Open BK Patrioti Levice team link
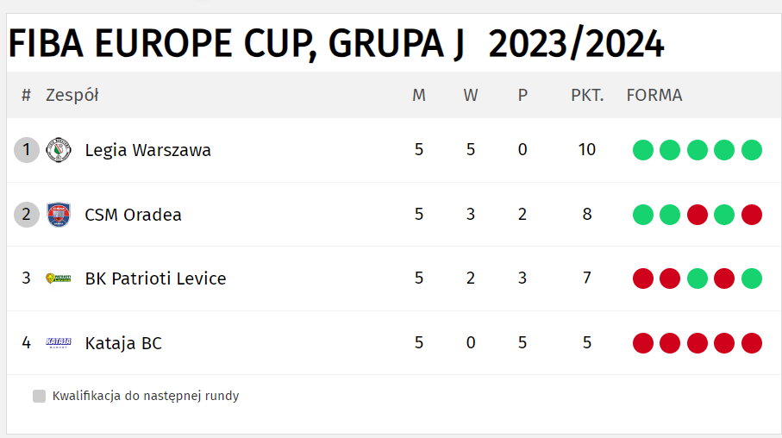Image resolution: width=782 pixels, height=438 pixels. point(155,278)
